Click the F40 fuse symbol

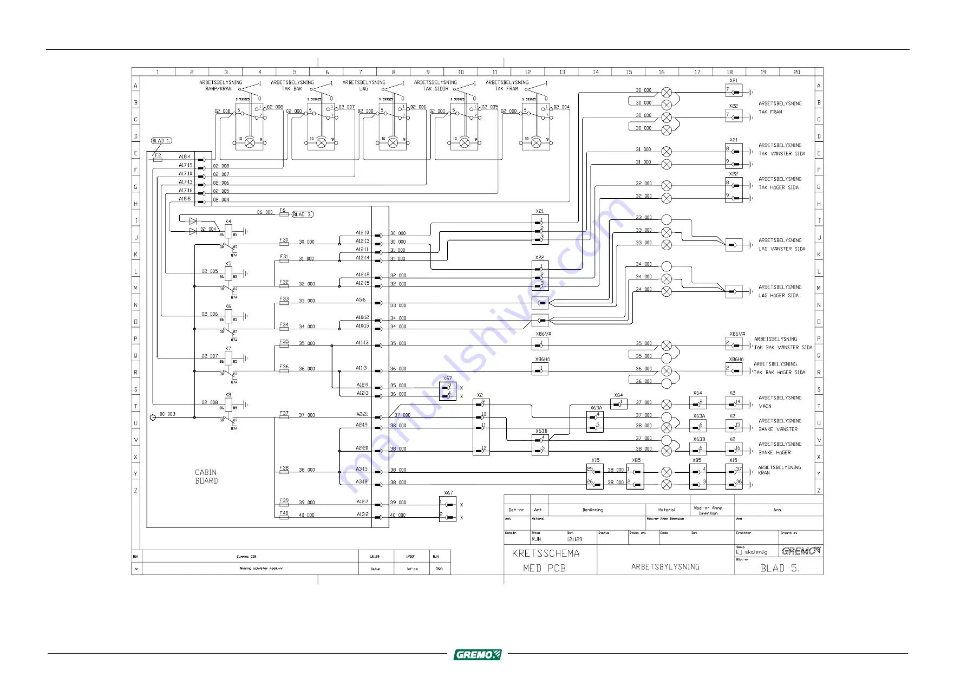(284, 517)
